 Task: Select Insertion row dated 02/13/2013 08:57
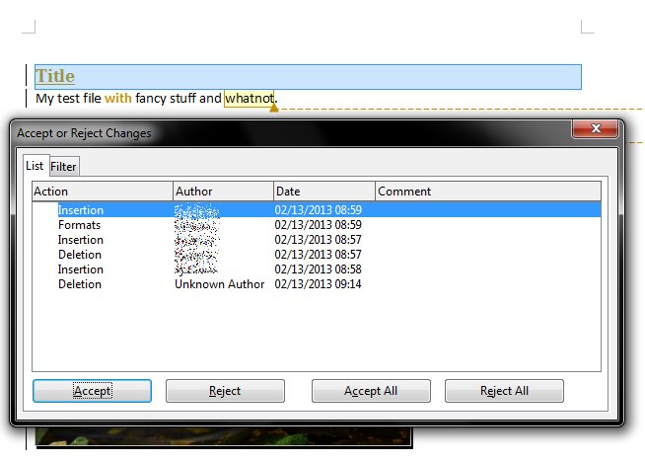[317, 240]
